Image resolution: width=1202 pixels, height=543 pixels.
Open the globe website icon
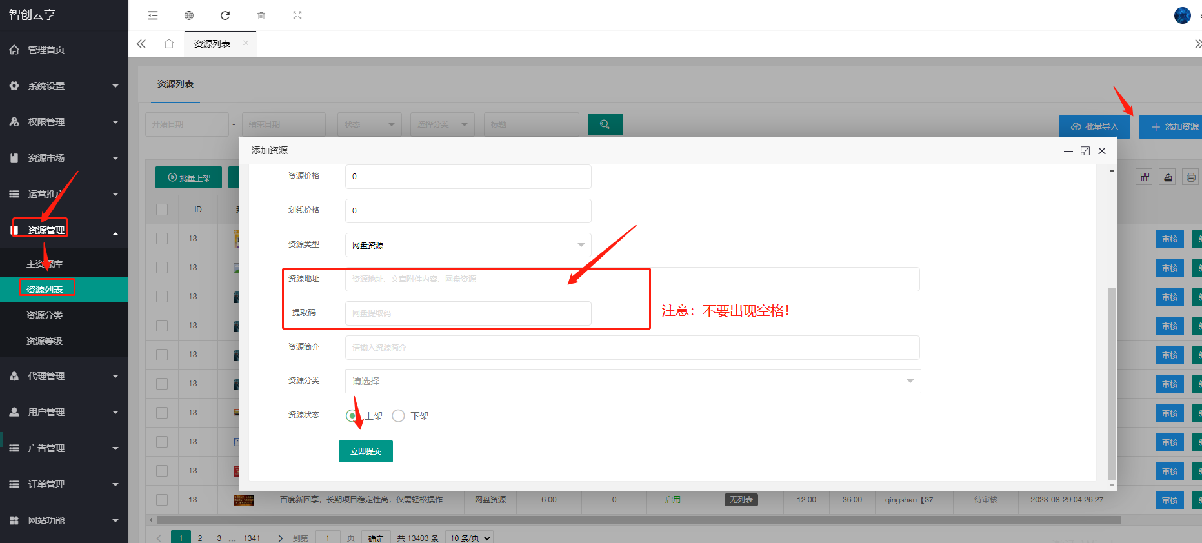[x=189, y=15]
